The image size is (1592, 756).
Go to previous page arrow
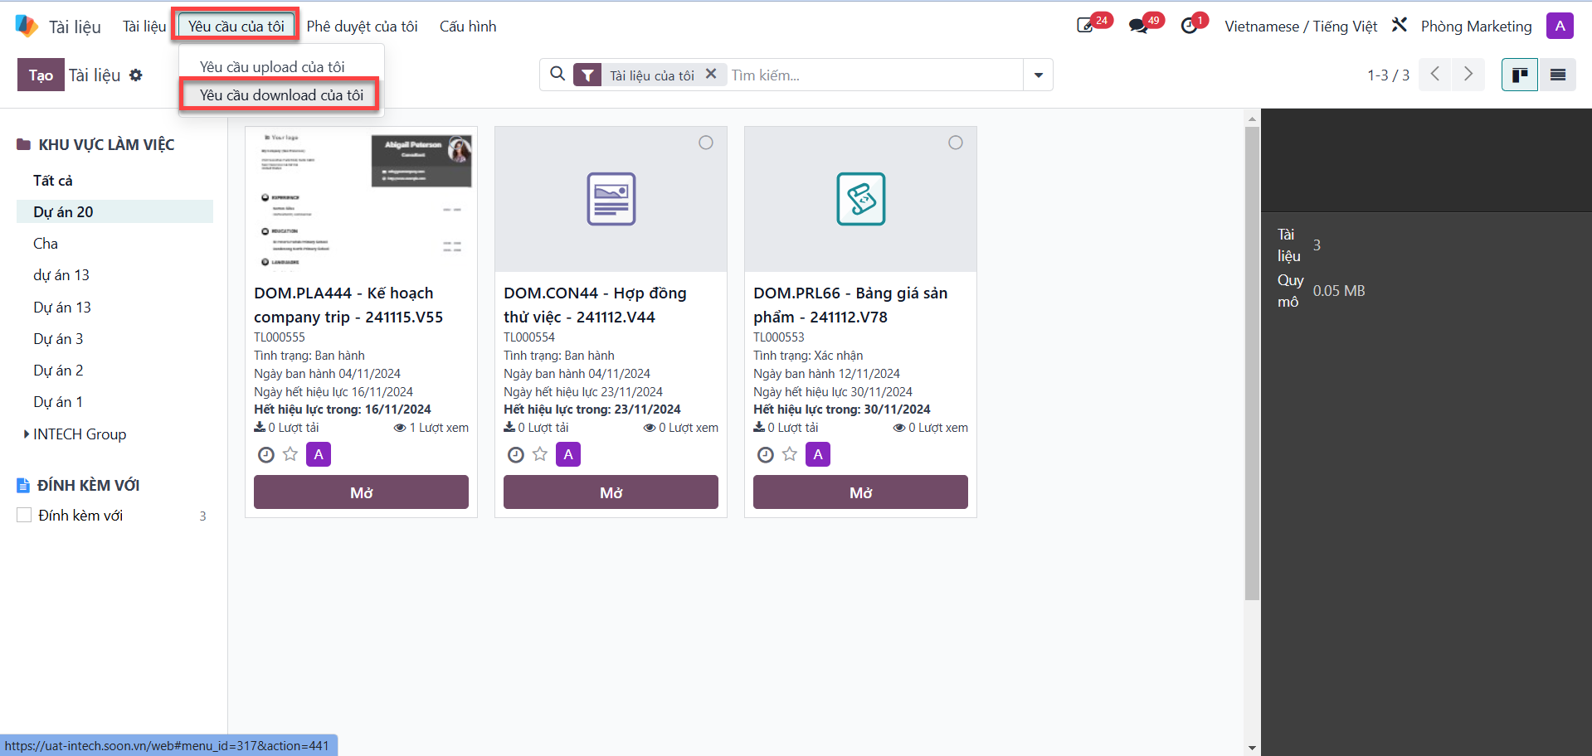click(x=1435, y=75)
